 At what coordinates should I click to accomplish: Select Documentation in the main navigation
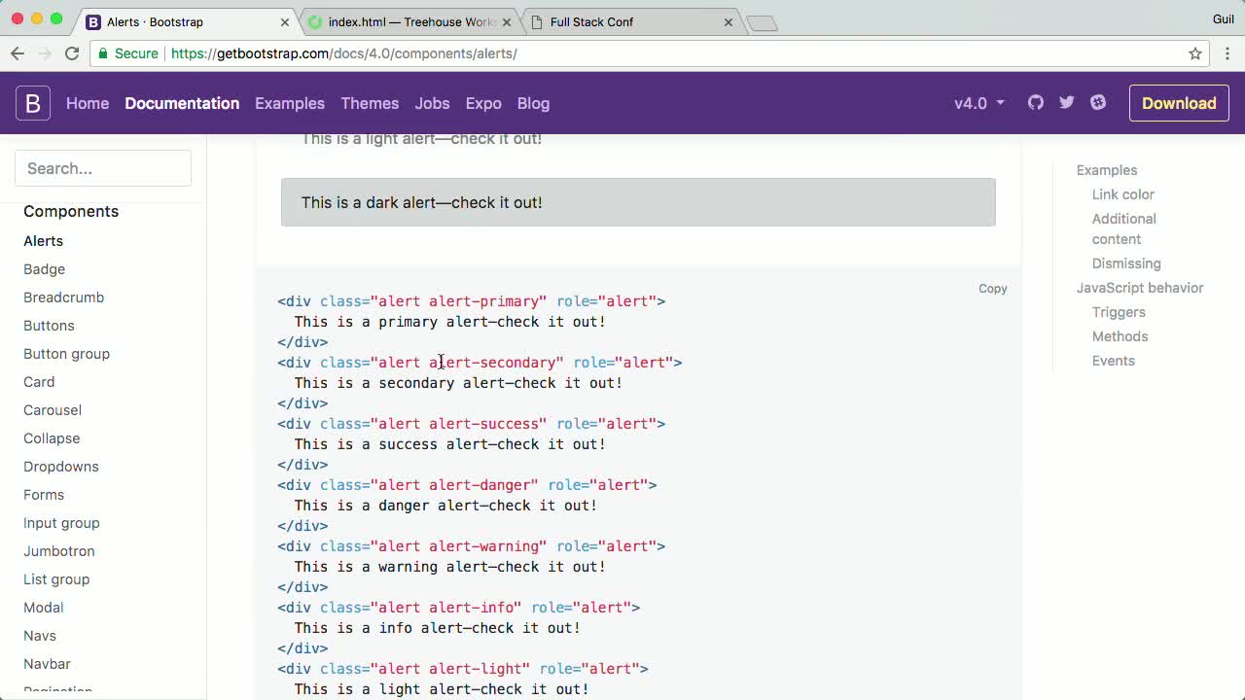182,102
